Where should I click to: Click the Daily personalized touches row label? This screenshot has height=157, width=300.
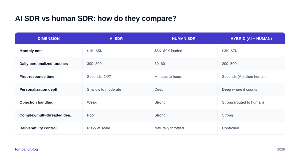[x=43, y=64]
